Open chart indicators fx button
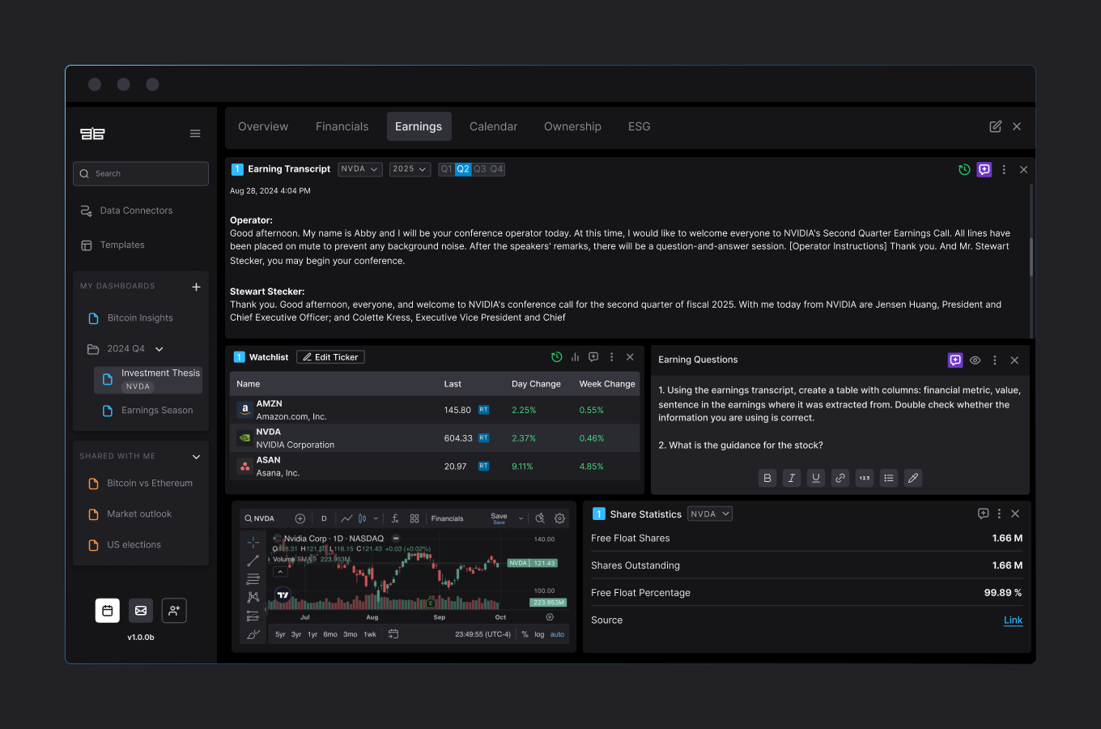 (395, 518)
